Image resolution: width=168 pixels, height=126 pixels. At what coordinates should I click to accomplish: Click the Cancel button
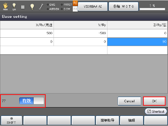pyautogui.click(x=129, y=101)
